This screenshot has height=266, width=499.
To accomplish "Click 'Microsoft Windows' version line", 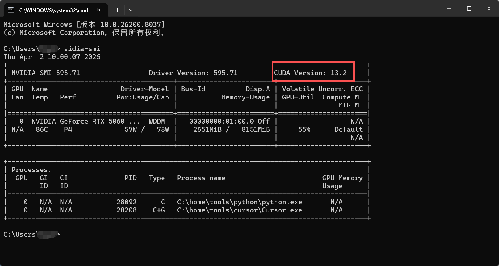I will pyautogui.click(x=84, y=24).
